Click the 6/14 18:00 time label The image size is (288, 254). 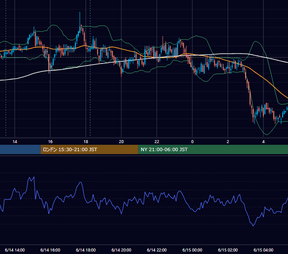86,250
